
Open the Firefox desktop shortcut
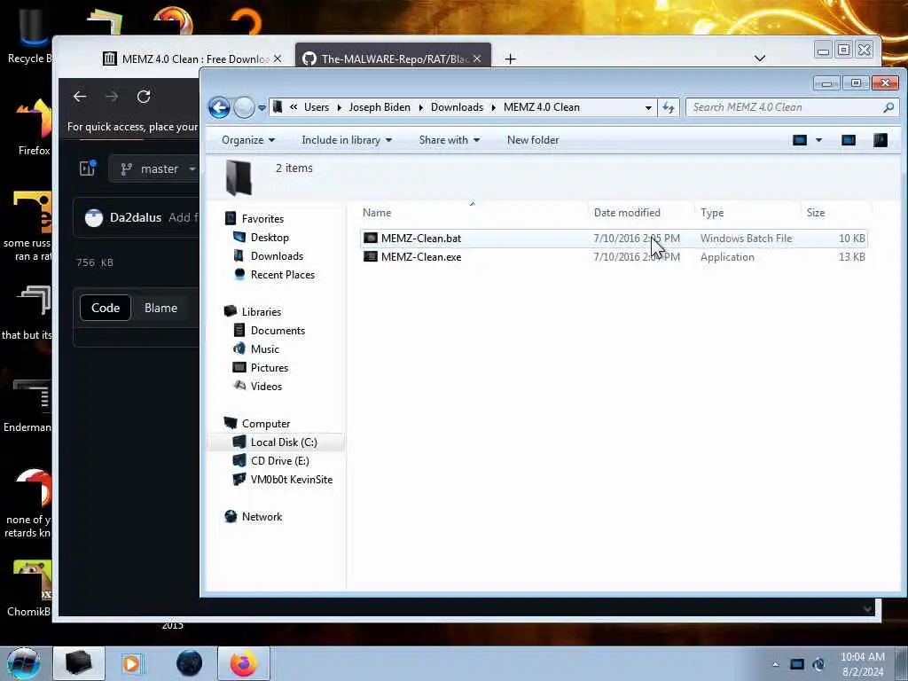pos(34,128)
